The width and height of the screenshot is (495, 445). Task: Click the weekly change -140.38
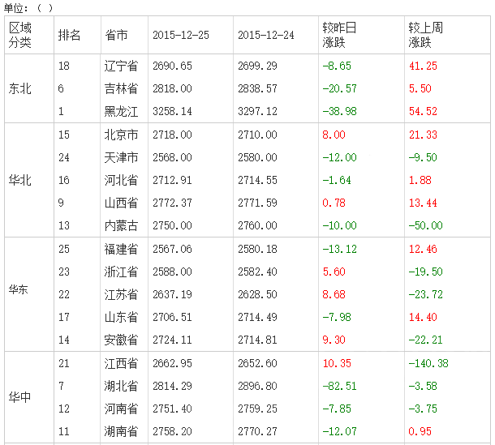tap(428, 363)
